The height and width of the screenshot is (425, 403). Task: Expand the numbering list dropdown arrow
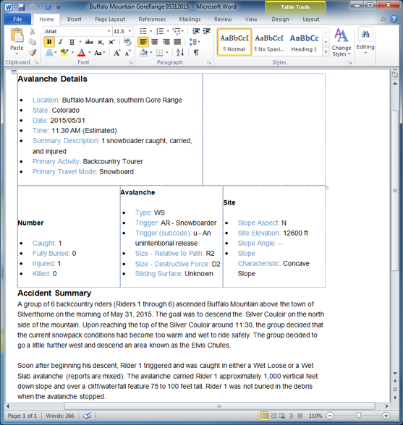coord(168,31)
